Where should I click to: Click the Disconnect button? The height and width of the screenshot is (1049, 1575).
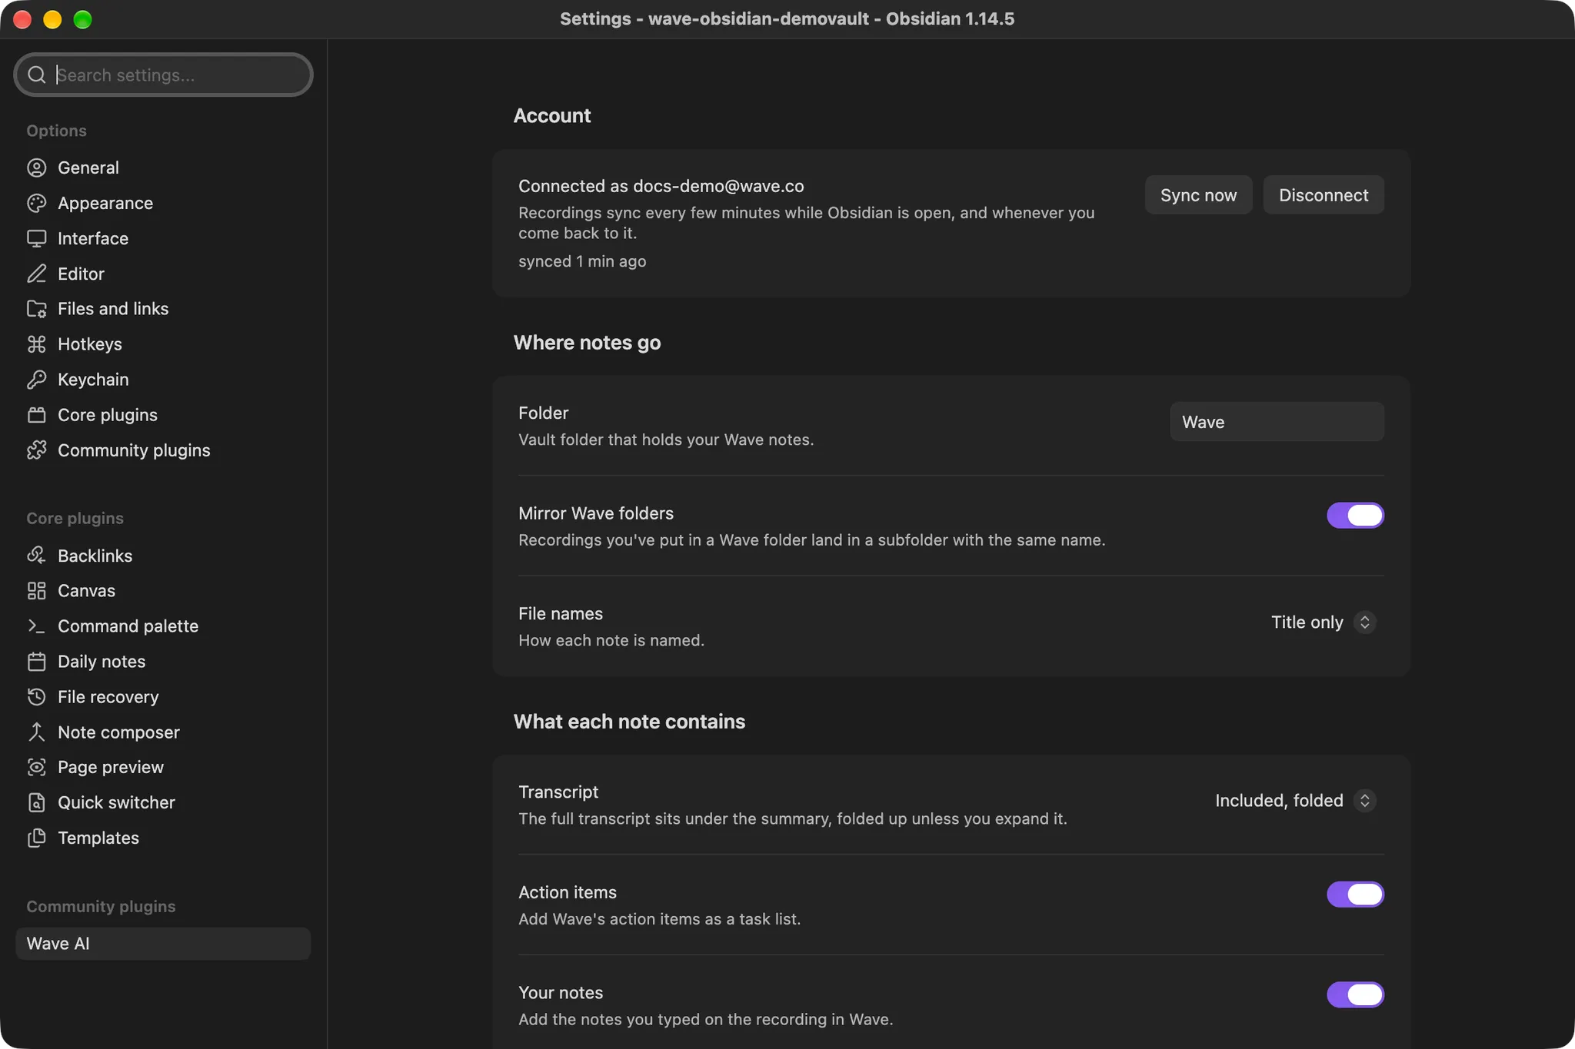pos(1324,195)
